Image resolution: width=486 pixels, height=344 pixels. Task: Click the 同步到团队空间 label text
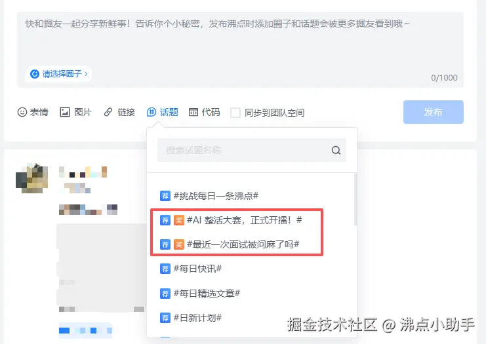[x=274, y=113]
